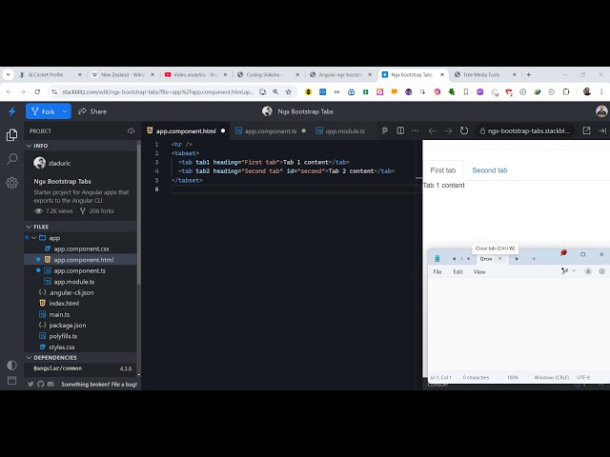Open the Search panel in StackBlitz sidebar
Image resolution: width=610 pixels, height=457 pixels.
point(11,159)
